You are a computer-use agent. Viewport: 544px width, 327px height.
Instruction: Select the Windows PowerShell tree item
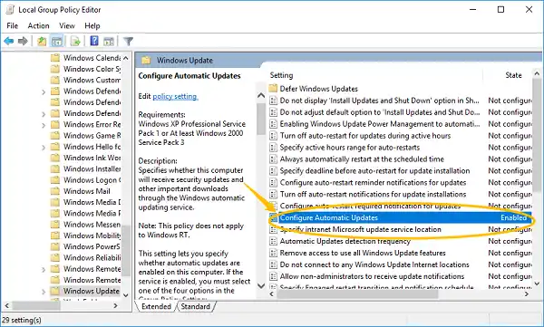point(92,246)
